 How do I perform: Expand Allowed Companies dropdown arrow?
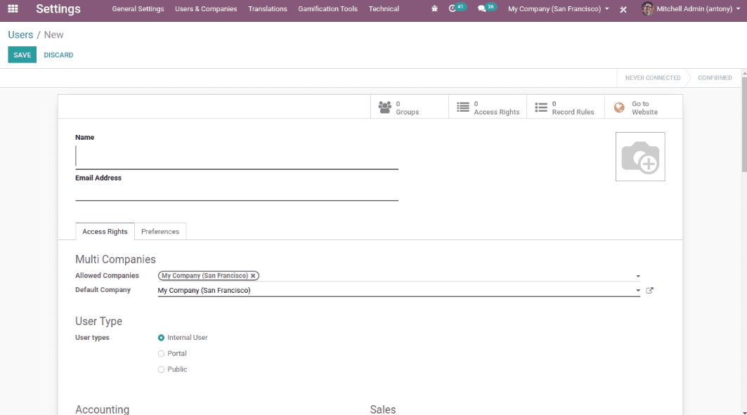[638, 276]
